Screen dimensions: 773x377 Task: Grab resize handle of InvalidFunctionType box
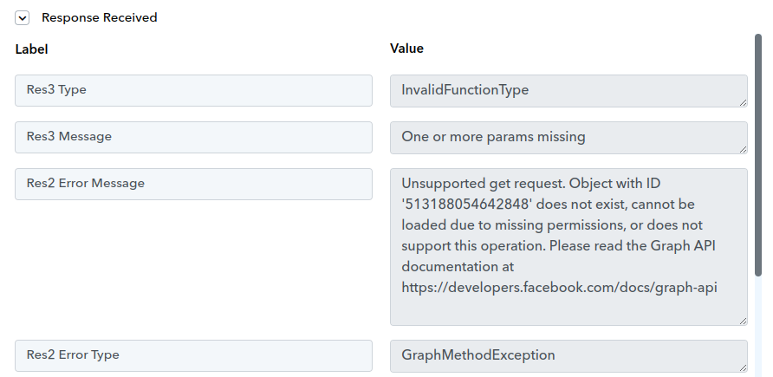tap(744, 102)
